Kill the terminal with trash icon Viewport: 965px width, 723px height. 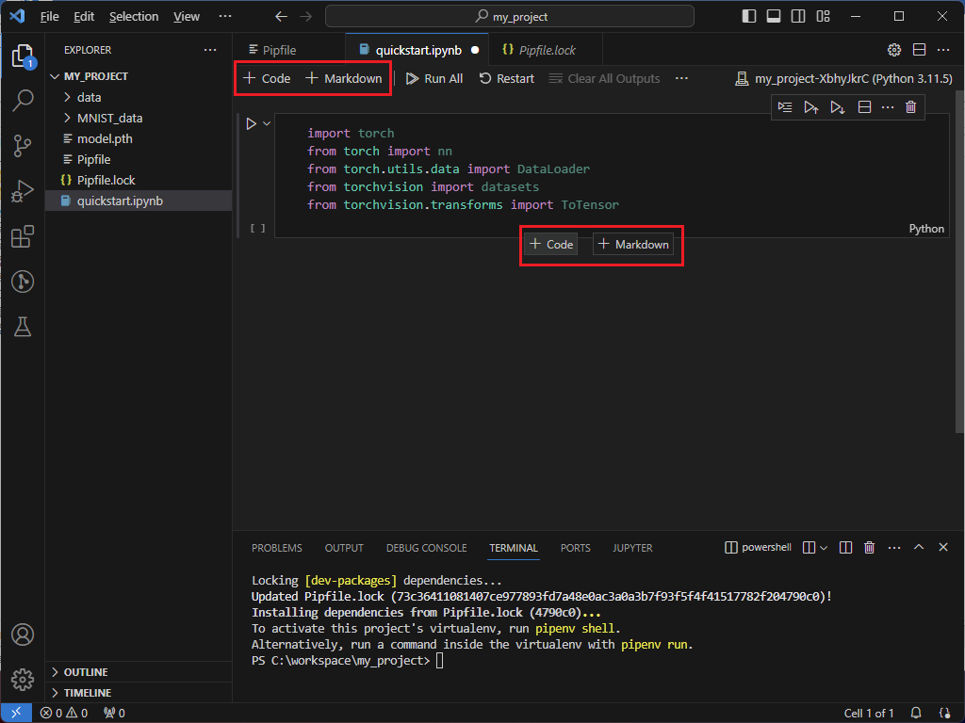pyautogui.click(x=869, y=547)
